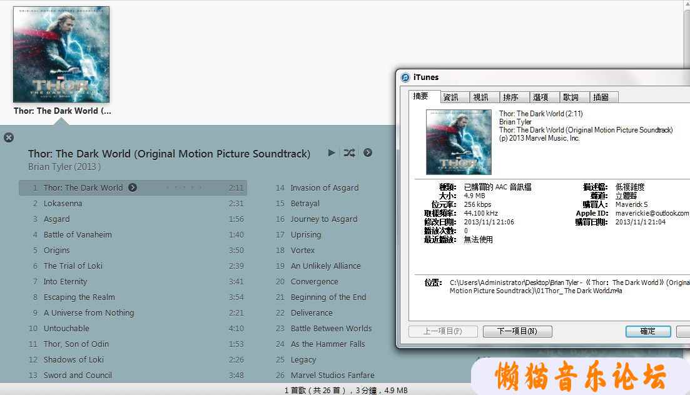Screen dimensions: 690x395
Task: Select the track Vortex
Action: [x=303, y=250]
